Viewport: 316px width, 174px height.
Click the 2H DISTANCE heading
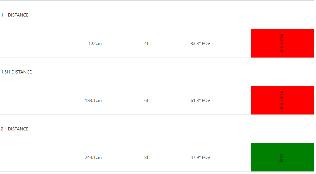click(15, 129)
